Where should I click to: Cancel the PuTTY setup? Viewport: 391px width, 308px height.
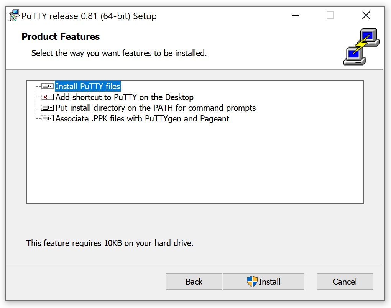[x=345, y=282]
